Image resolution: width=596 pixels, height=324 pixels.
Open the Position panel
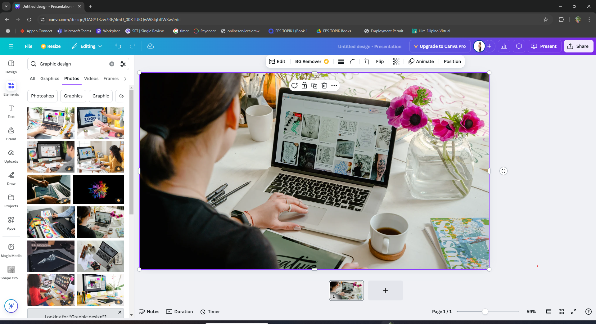coord(452,61)
